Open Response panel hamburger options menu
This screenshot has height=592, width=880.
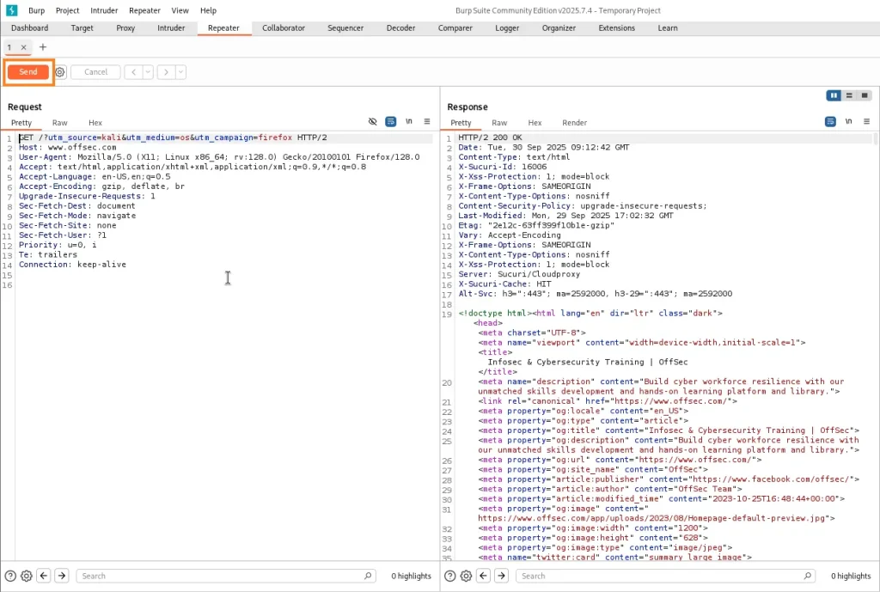tap(865, 122)
